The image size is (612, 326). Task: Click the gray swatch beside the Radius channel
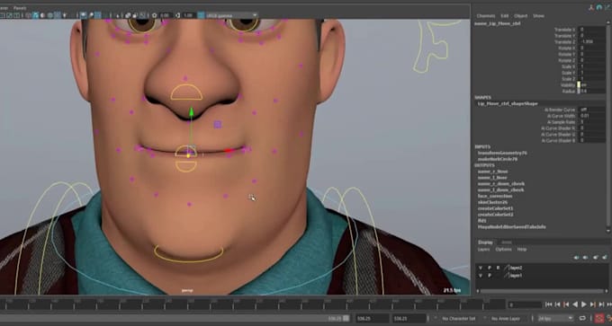tap(579, 91)
